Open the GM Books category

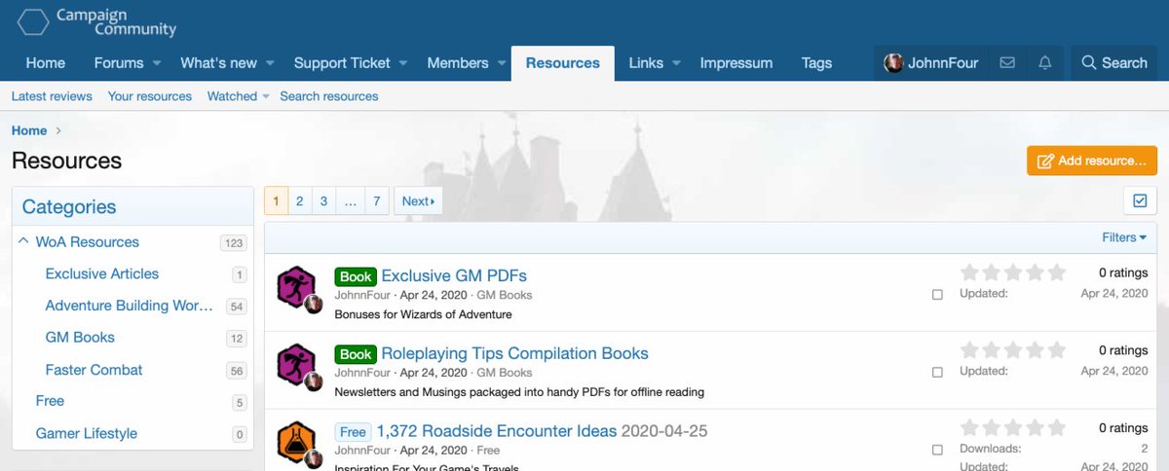[x=80, y=338]
